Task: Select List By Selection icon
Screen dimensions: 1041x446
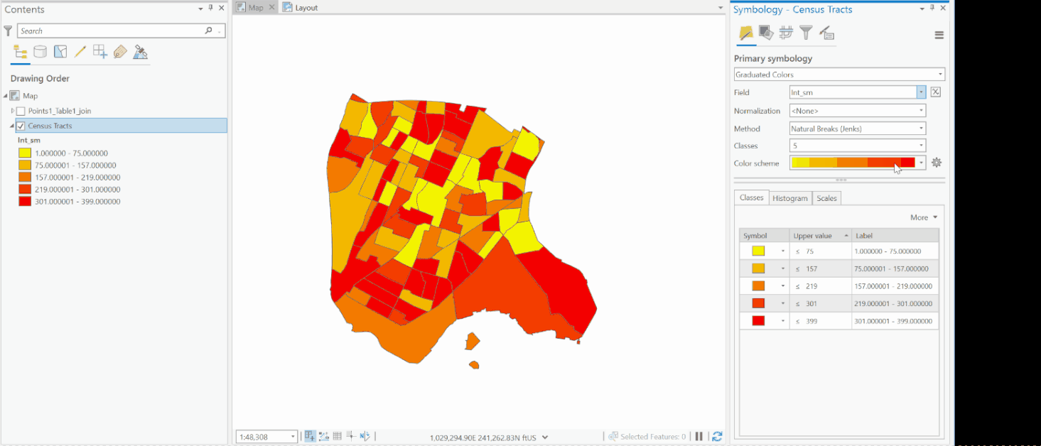Action: [60, 52]
